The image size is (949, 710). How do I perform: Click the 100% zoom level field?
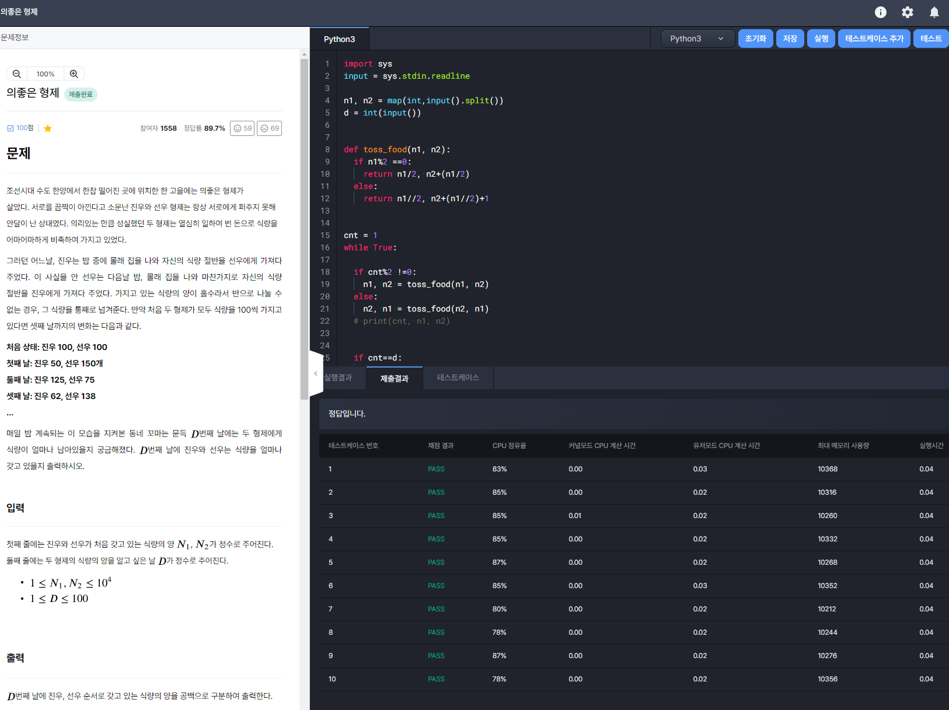46,74
